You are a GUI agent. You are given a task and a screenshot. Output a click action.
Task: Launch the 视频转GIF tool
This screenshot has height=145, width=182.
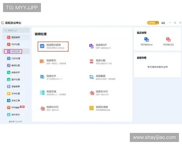coord(100,46)
